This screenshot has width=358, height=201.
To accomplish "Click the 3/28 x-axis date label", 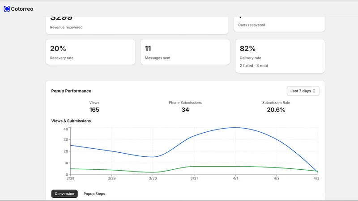I will pyautogui.click(x=70, y=178).
